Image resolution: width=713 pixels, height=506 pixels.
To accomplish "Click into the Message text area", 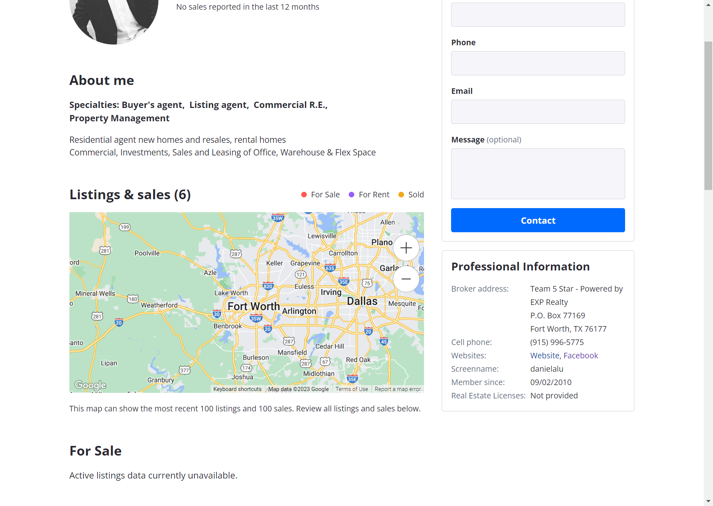I will pos(538,174).
